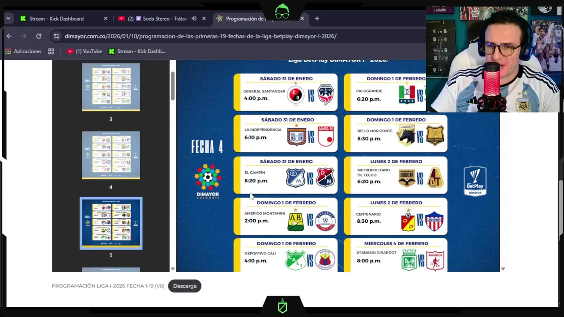
Task: Select the Programación de dimayor tab
Action: pos(259,18)
